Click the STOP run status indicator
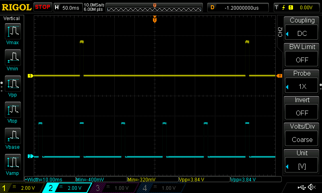The height and width of the screenshot is (193, 322). [43, 7]
